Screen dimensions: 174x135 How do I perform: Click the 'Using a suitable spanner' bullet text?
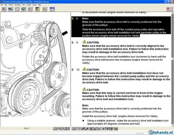(x=128, y=122)
